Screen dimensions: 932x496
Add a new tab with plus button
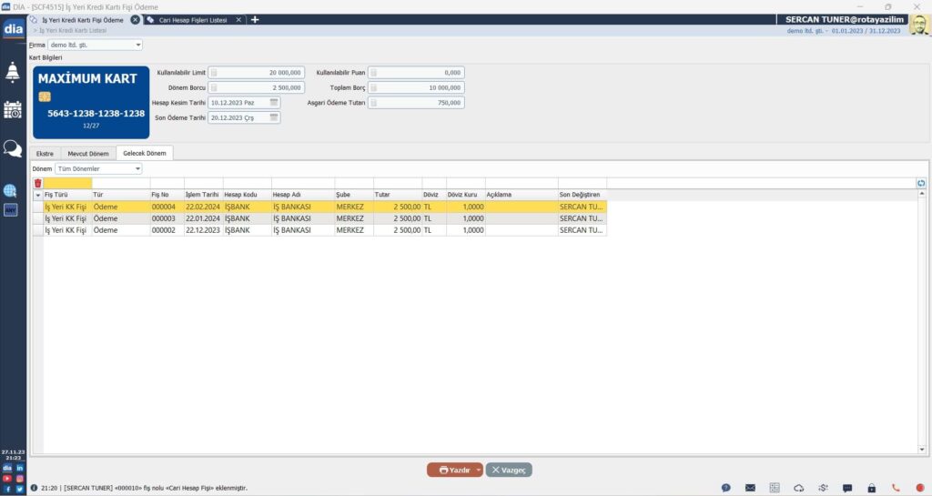pos(255,20)
